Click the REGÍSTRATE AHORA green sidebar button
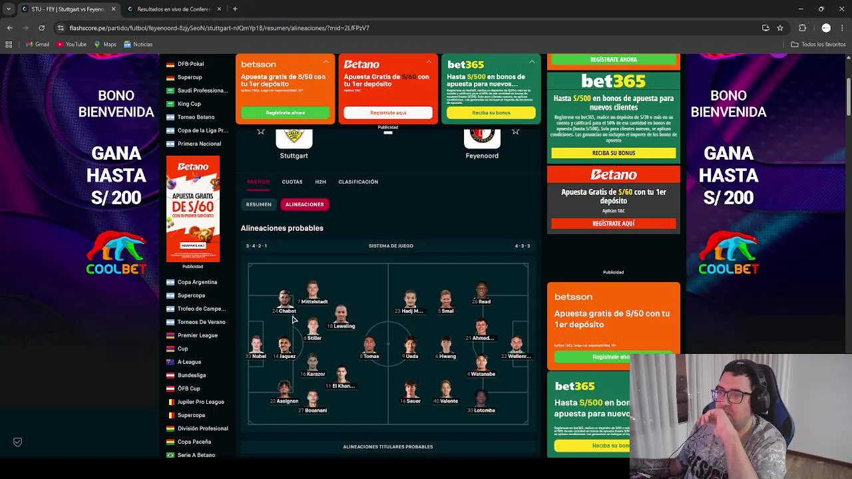The height and width of the screenshot is (479, 852). tap(614, 59)
